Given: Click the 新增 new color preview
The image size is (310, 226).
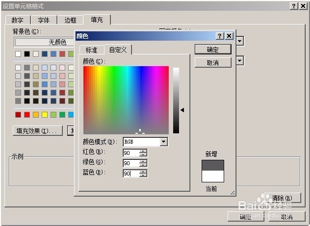Looking at the screenshot, I should (x=213, y=165).
